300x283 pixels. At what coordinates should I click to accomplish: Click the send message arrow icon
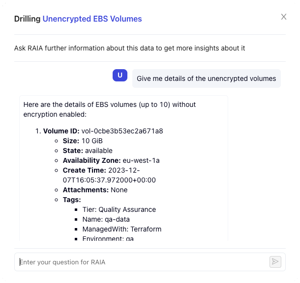(x=275, y=262)
